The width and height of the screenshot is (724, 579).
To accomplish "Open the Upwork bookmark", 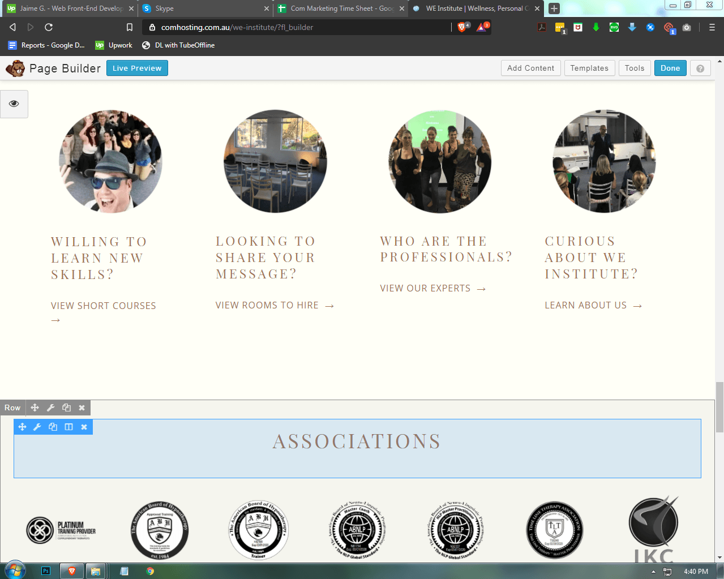I will pyautogui.click(x=114, y=45).
